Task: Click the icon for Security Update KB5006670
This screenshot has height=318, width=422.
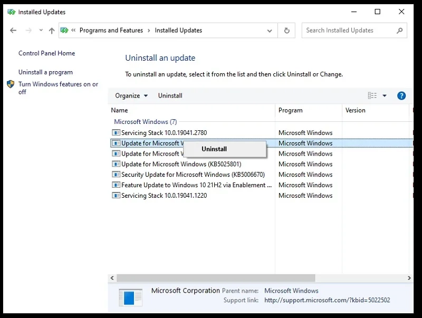Action: click(116, 175)
